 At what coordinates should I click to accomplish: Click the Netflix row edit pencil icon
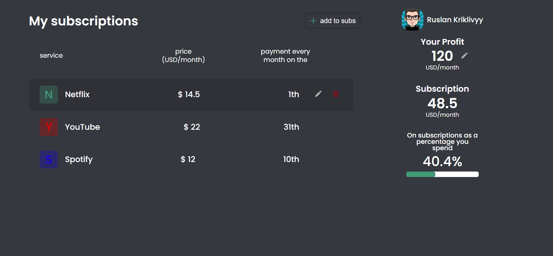click(x=318, y=94)
